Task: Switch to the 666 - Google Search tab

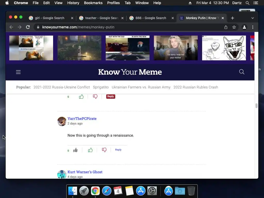Action: pyautogui.click(x=151, y=18)
